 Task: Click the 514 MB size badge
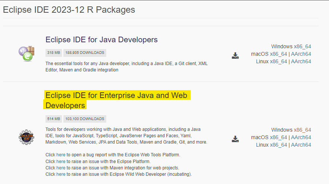[53, 119]
